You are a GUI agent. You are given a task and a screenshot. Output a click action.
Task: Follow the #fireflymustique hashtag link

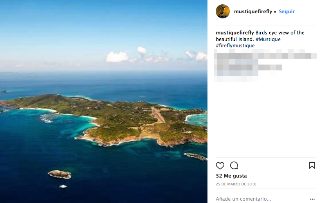click(x=235, y=46)
